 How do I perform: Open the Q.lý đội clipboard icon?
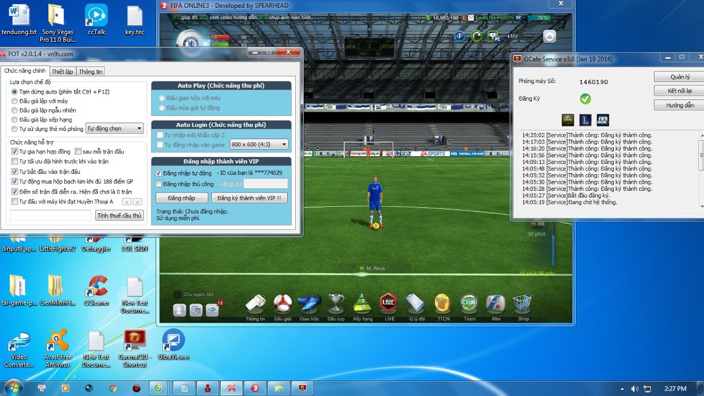(416, 304)
